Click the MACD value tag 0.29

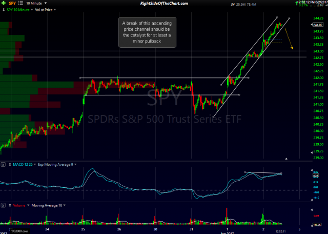[315, 175]
